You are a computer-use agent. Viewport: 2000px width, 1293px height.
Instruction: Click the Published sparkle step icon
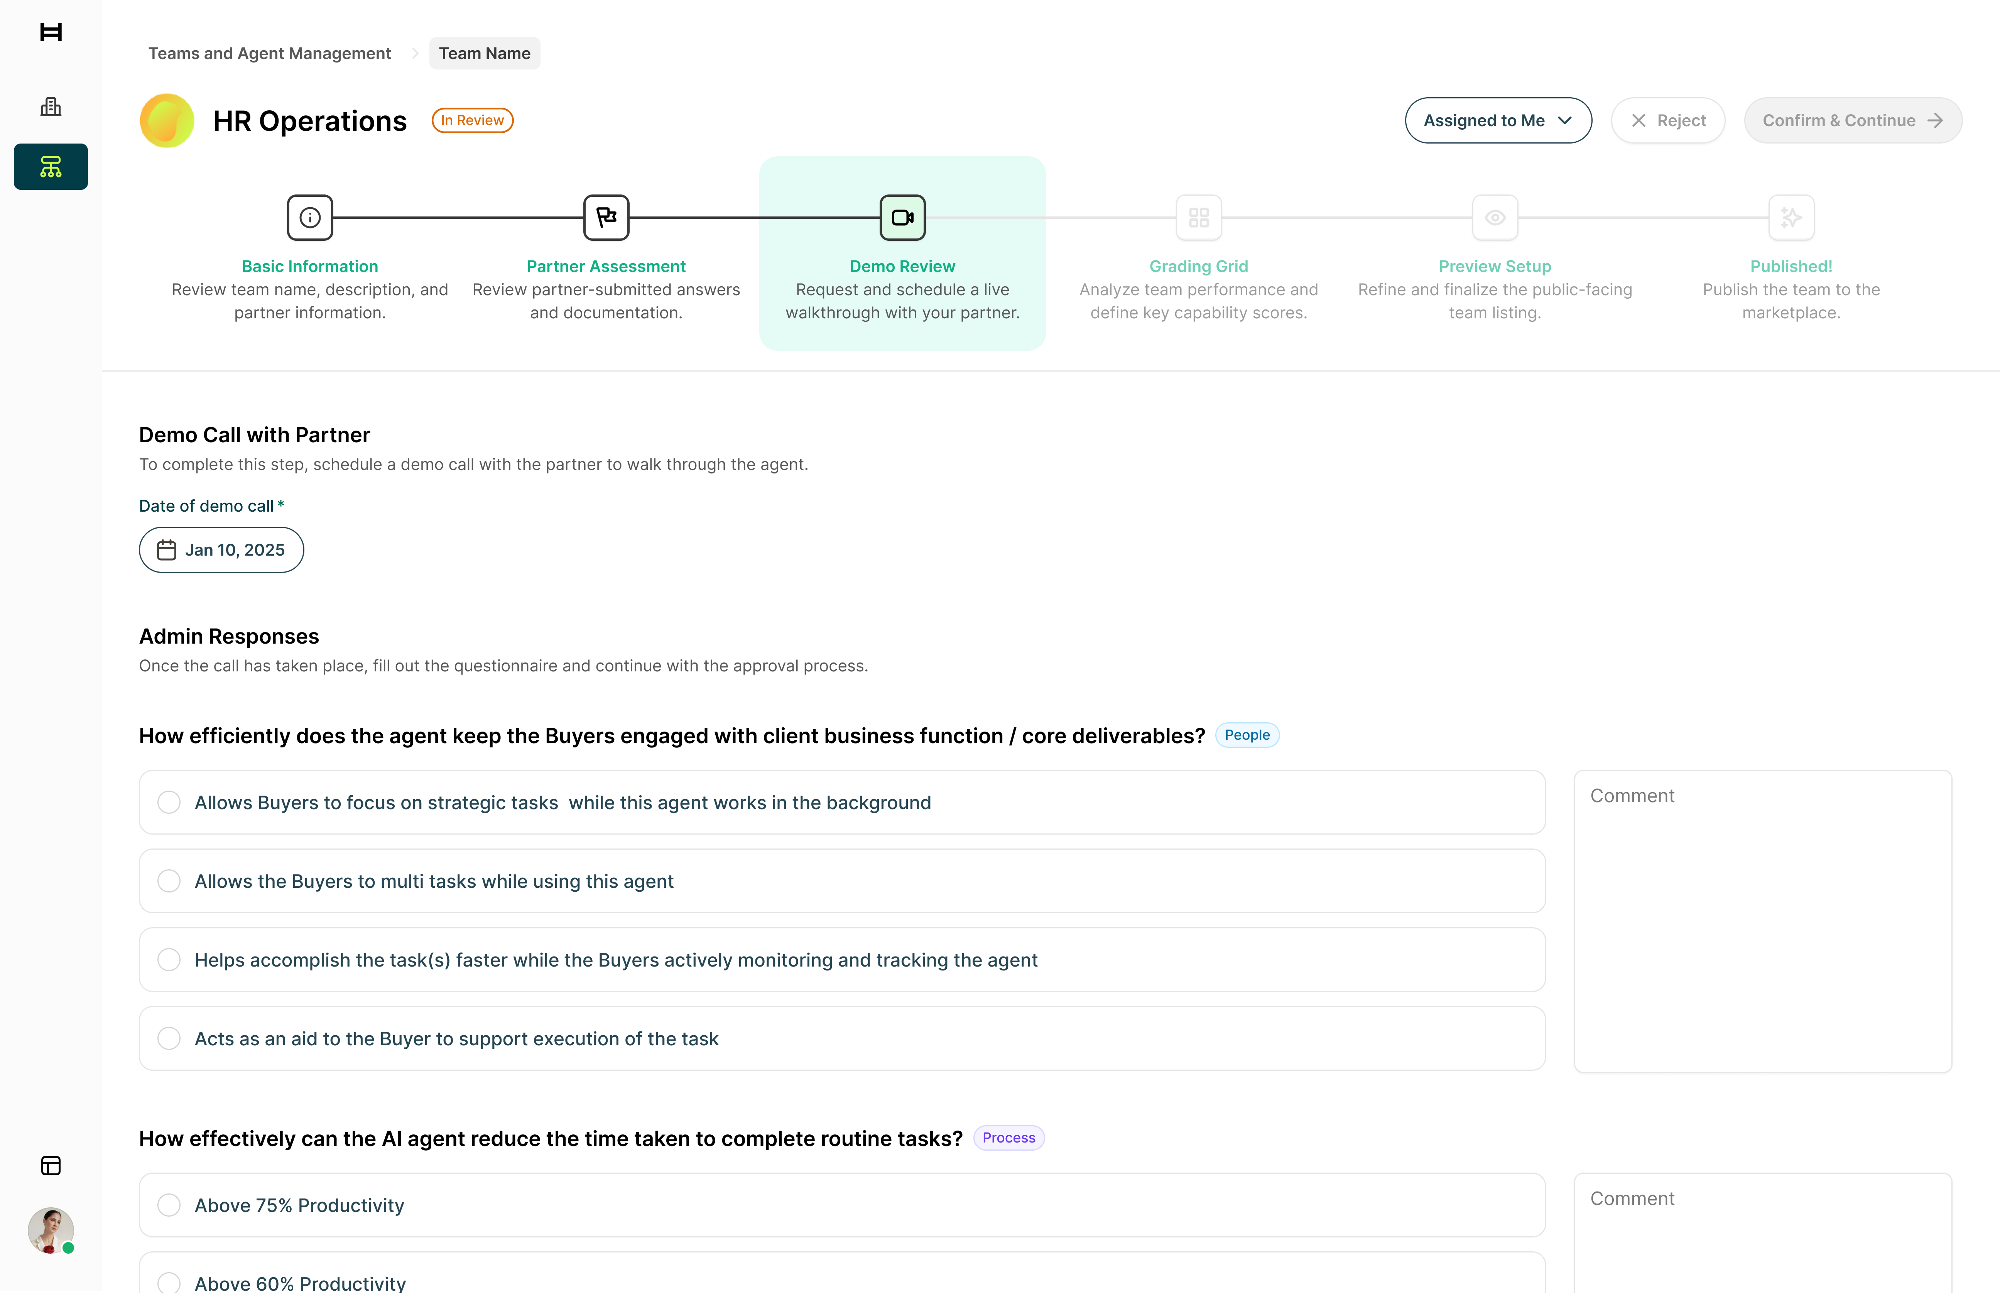1791,218
